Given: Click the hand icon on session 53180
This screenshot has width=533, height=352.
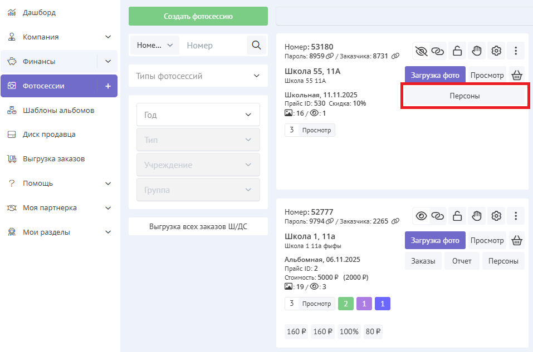Looking at the screenshot, I should point(476,51).
